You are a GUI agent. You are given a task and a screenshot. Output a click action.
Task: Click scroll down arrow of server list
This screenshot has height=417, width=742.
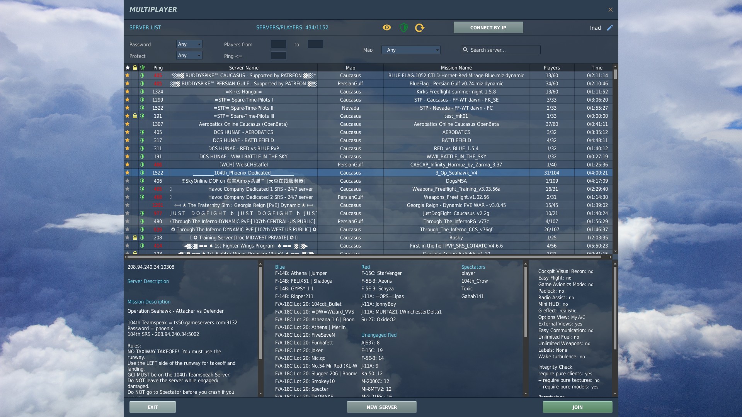(615, 252)
